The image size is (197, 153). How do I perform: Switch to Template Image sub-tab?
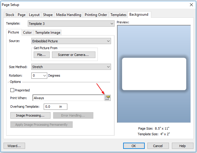pos(48,33)
